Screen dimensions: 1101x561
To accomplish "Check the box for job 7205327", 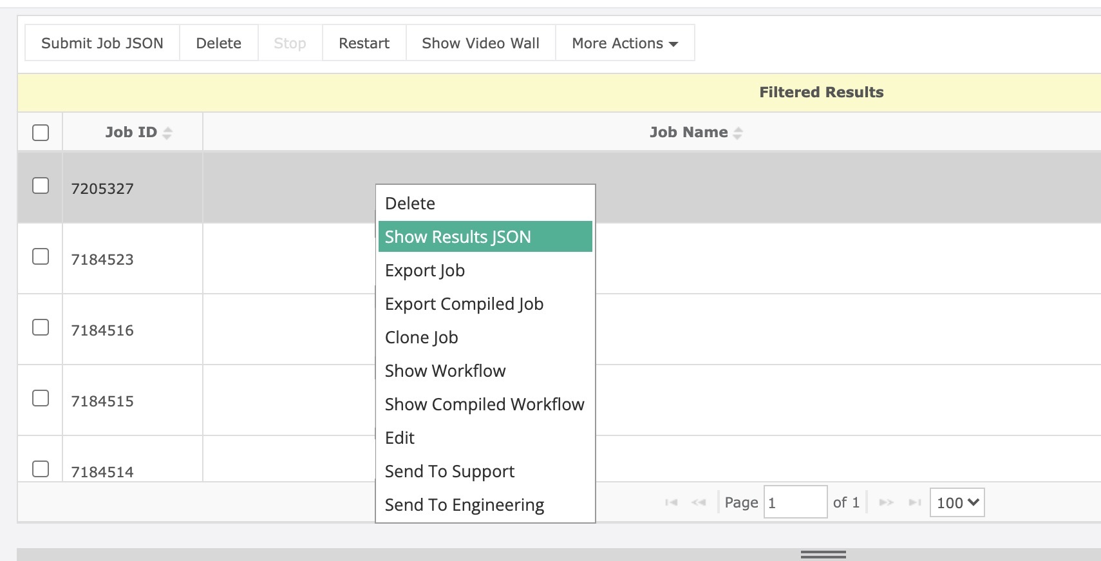I will tap(41, 185).
